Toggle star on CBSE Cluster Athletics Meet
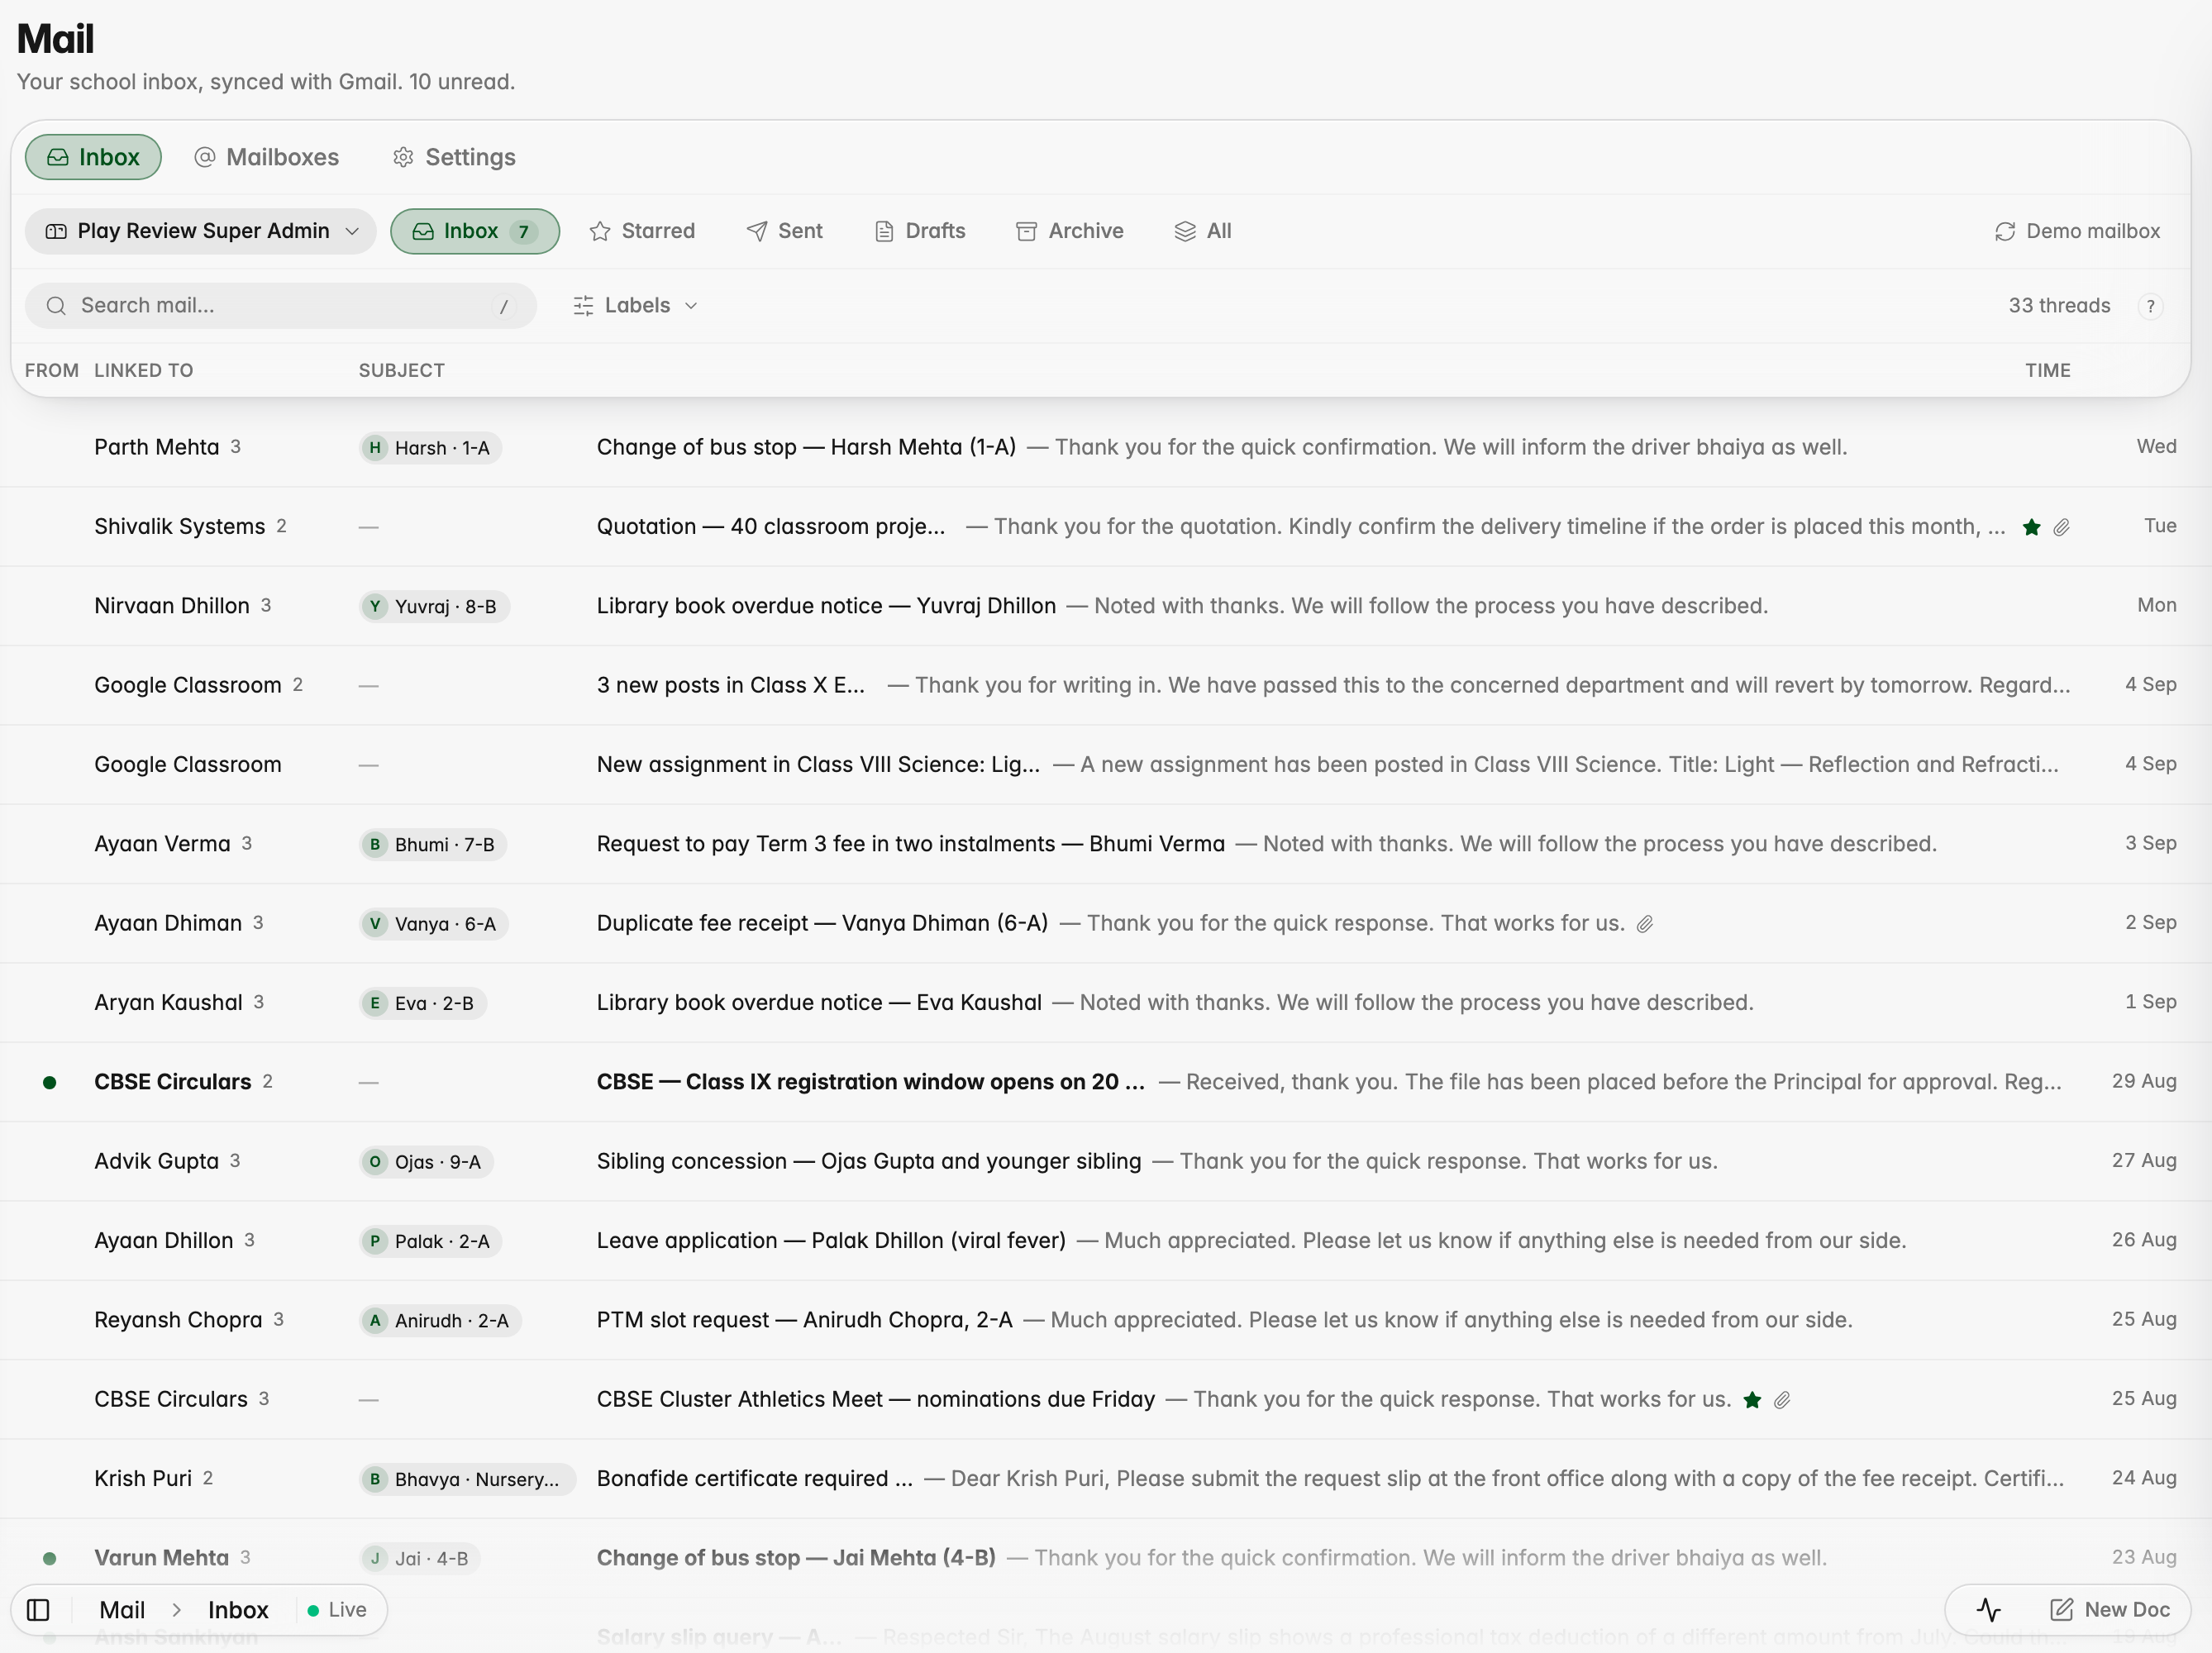Viewport: 2212px width, 1653px height. coord(1752,1400)
